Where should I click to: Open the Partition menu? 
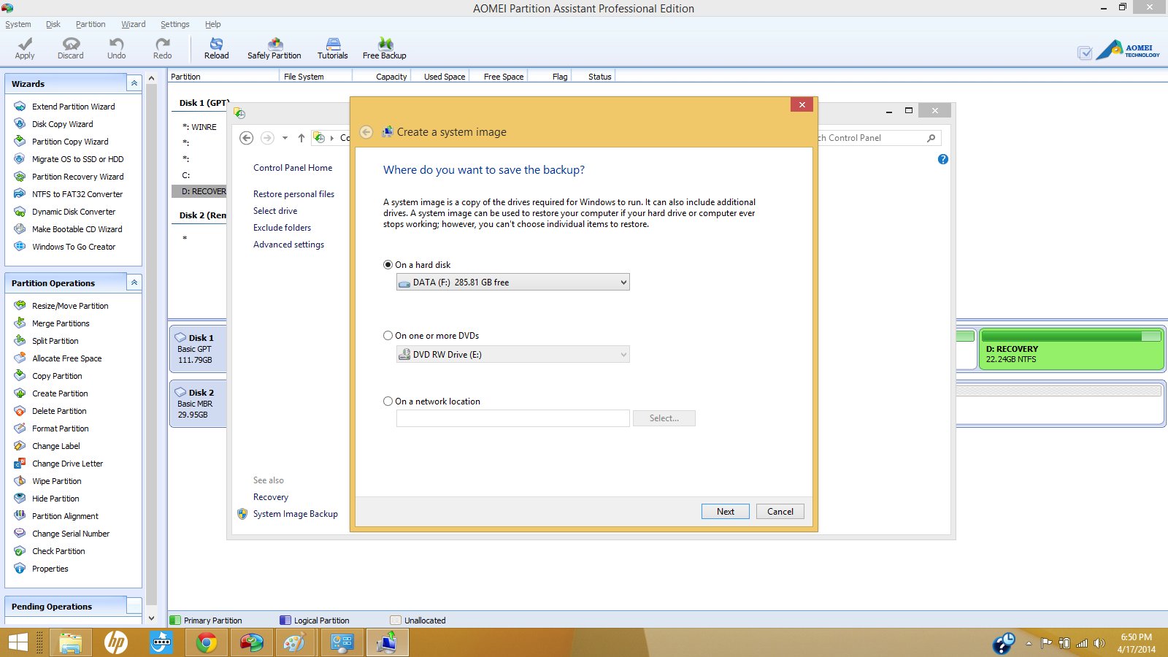pyautogui.click(x=91, y=24)
